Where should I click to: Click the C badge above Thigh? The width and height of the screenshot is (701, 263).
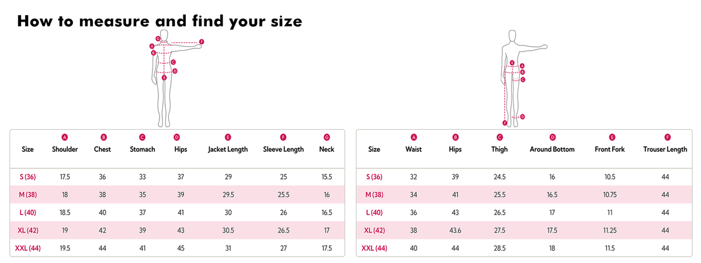499,137
